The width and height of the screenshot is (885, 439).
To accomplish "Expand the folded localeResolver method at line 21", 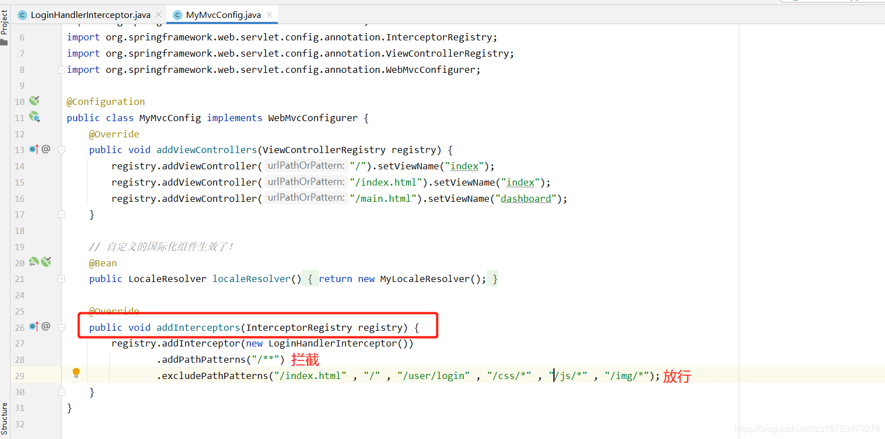I will pyautogui.click(x=62, y=279).
